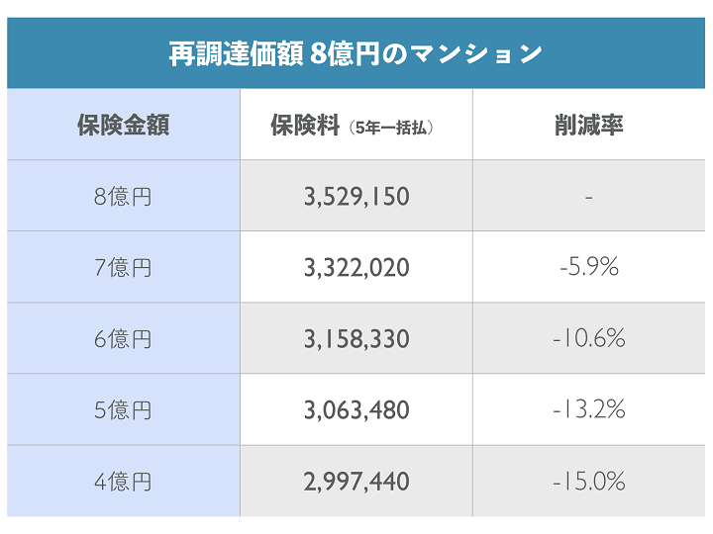Screen dimensions: 713x534
Task: Select the 8億円 row label
Action: (x=123, y=197)
